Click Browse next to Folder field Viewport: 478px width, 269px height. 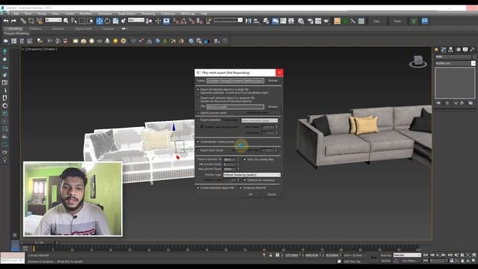tap(273, 81)
